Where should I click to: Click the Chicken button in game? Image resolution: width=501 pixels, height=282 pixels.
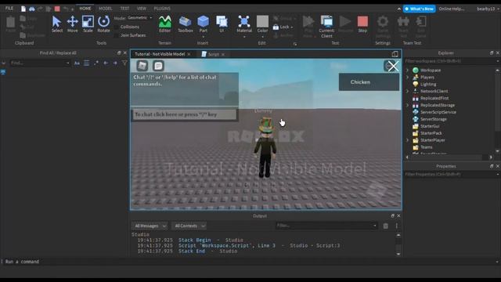(369, 82)
